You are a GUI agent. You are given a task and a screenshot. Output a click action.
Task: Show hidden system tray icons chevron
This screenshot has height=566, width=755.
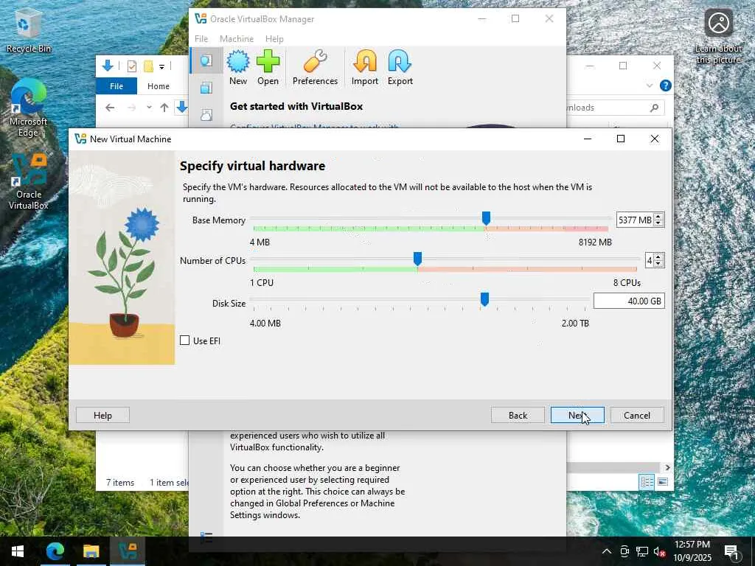point(607,551)
